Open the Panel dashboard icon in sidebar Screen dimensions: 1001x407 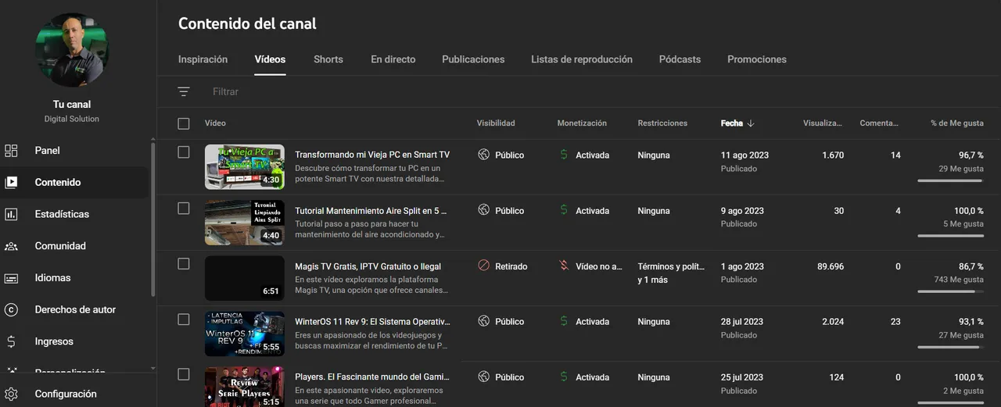[11, 151]
